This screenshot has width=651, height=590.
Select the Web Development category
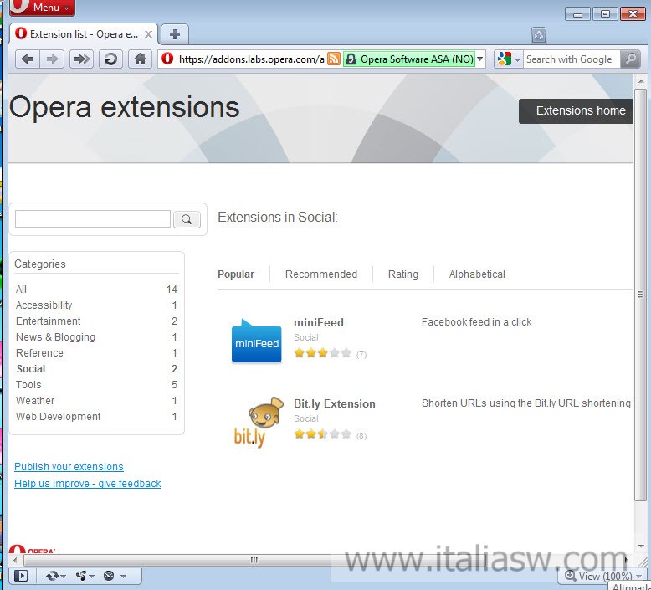96,417
